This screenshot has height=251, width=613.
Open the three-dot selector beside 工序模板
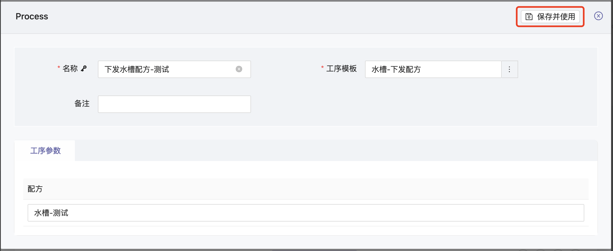[509, 69]
